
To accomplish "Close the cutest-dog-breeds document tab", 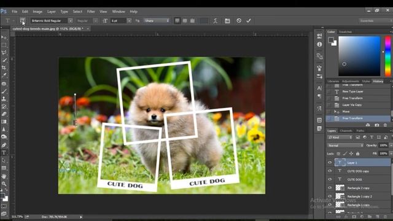I will pyautogui.click(x=88, y=29).
